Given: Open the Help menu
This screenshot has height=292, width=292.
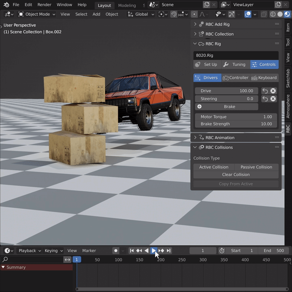Looking at the screenshot, I should coord(82,5).
